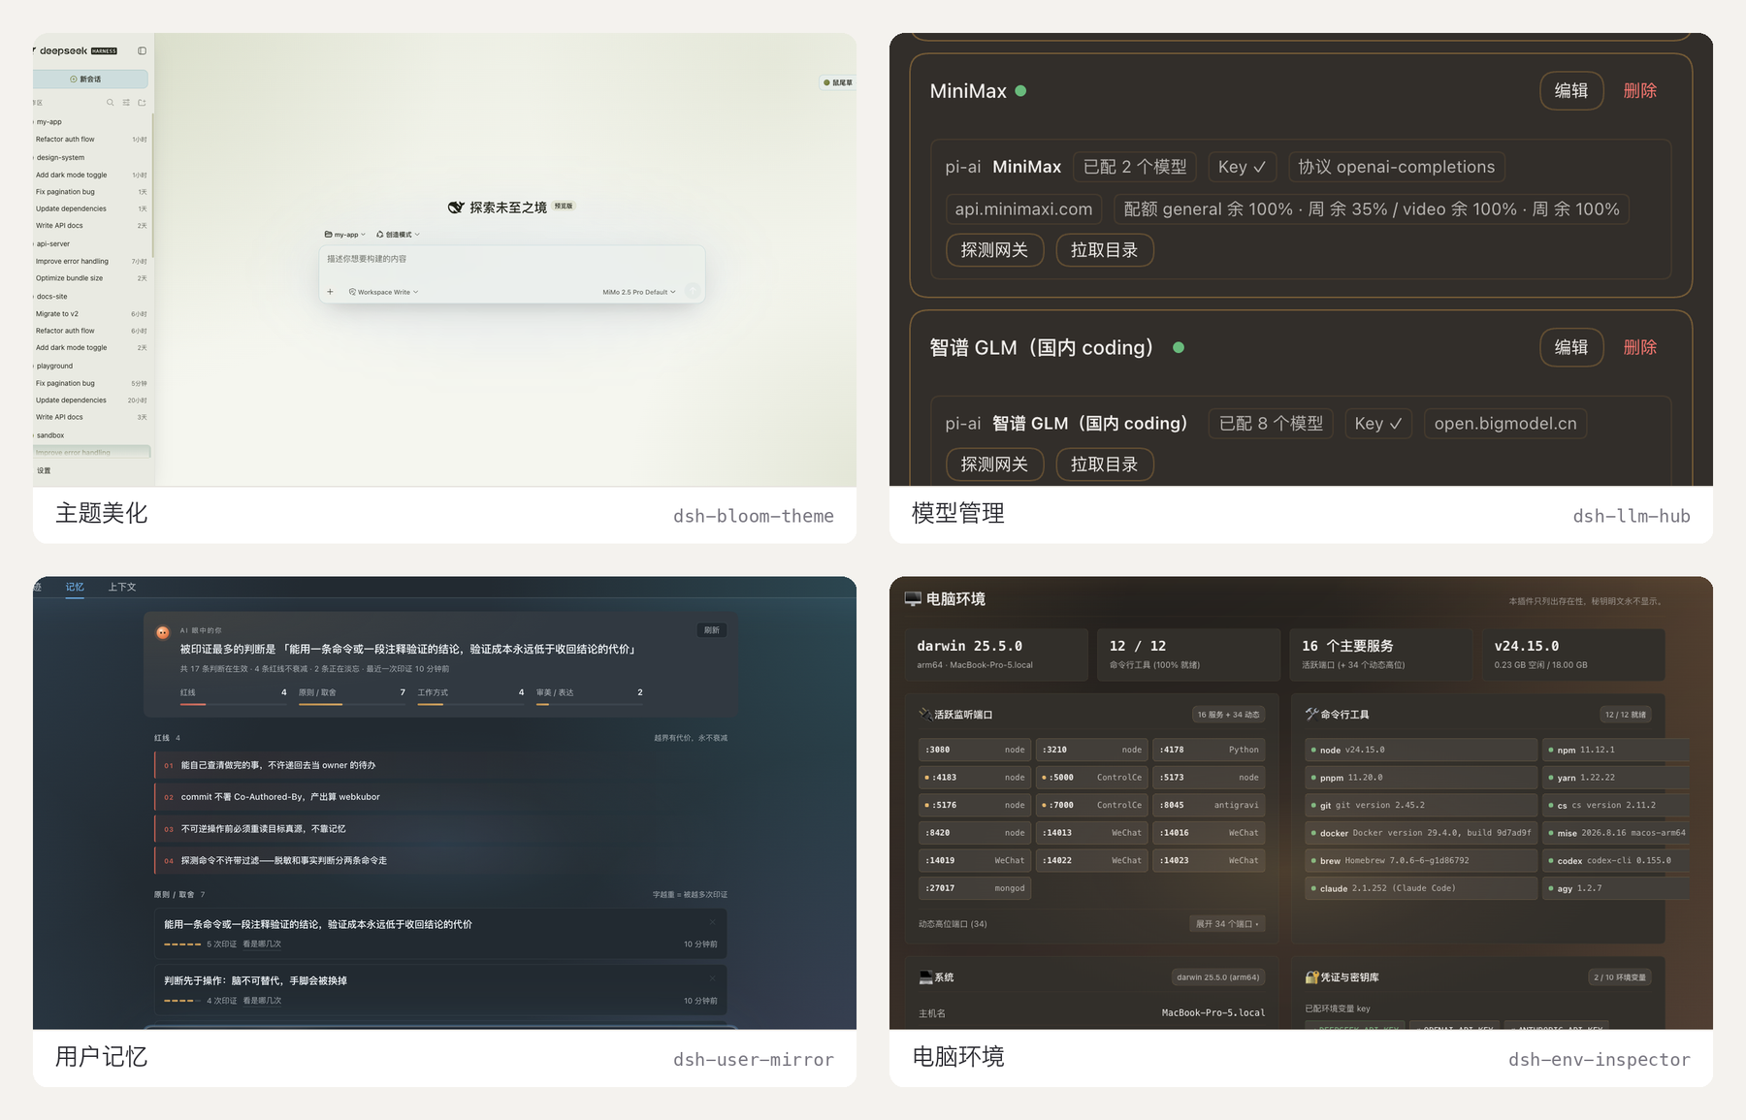
Task: Click the 凭证与密钥库 lock icon
Action: point(1311,976)
